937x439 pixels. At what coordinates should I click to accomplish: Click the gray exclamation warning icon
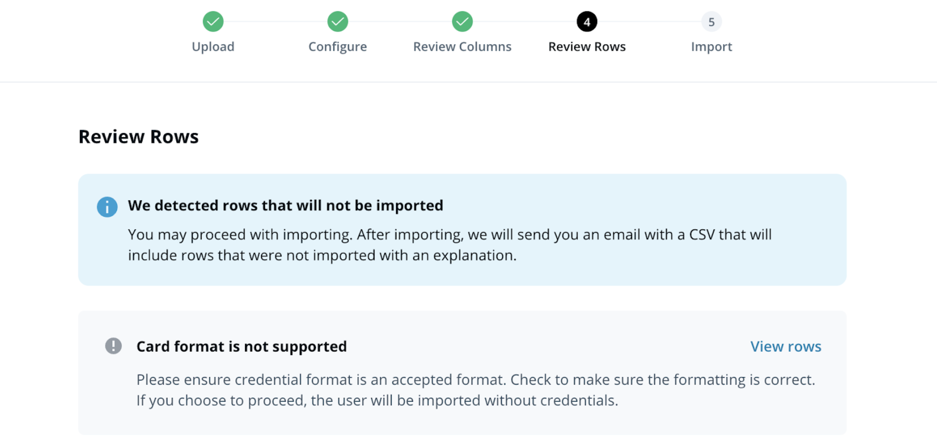click(114, 346)
